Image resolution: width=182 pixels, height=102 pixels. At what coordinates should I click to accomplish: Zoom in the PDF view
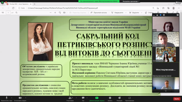click(55, 12)
